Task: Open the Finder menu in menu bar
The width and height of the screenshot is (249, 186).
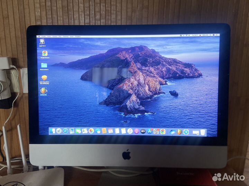Action: point(44,37)
